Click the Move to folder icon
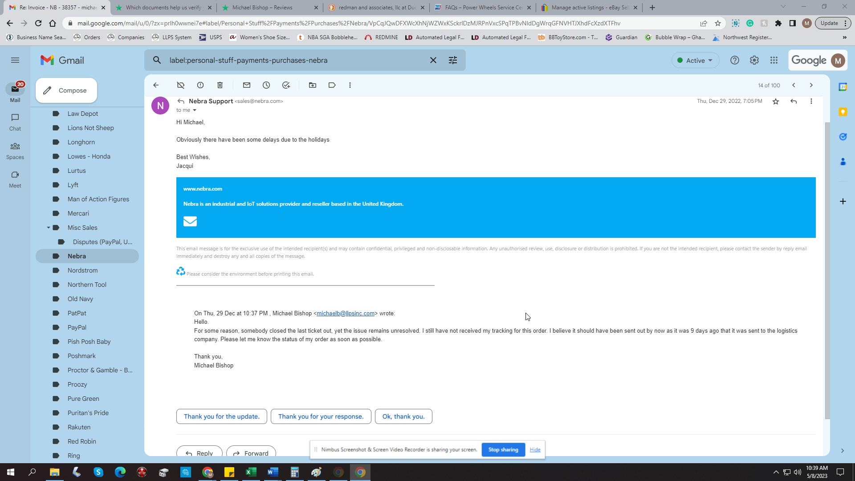The height and width of the screenshot is (481, 855). click(313, 85)
